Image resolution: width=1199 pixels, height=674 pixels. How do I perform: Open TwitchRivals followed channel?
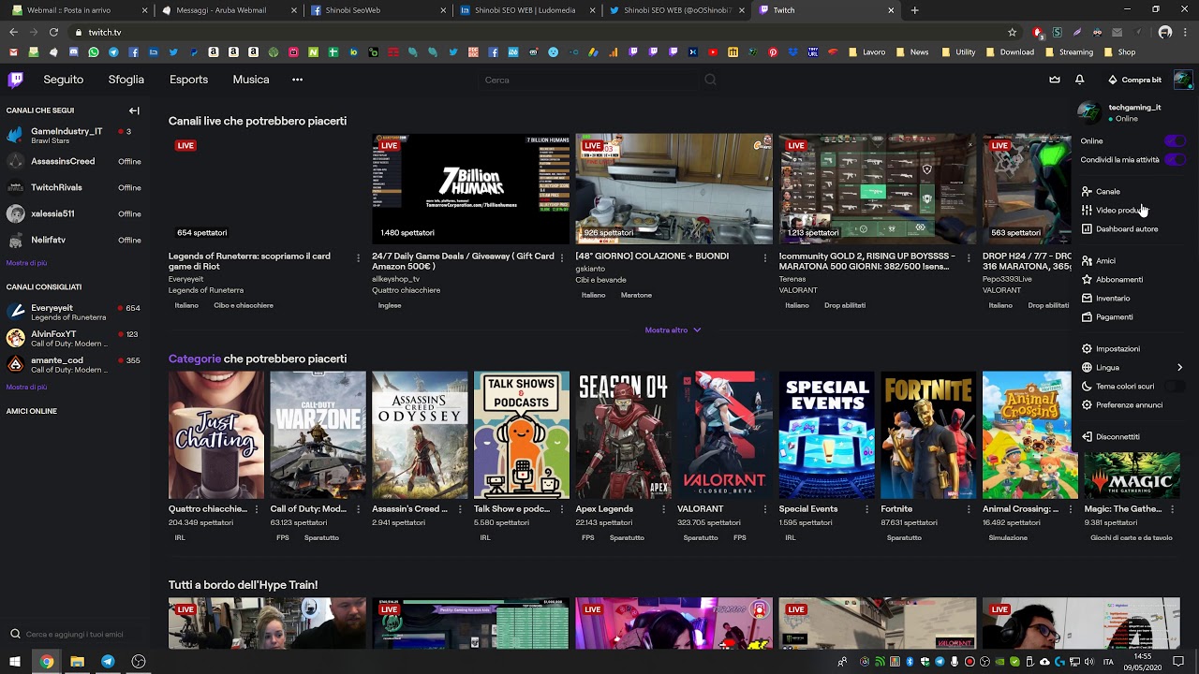pyautogui.click(x=73, y=187)
